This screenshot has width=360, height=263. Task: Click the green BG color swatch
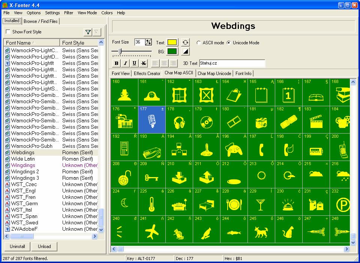click(x=172, y=51)
